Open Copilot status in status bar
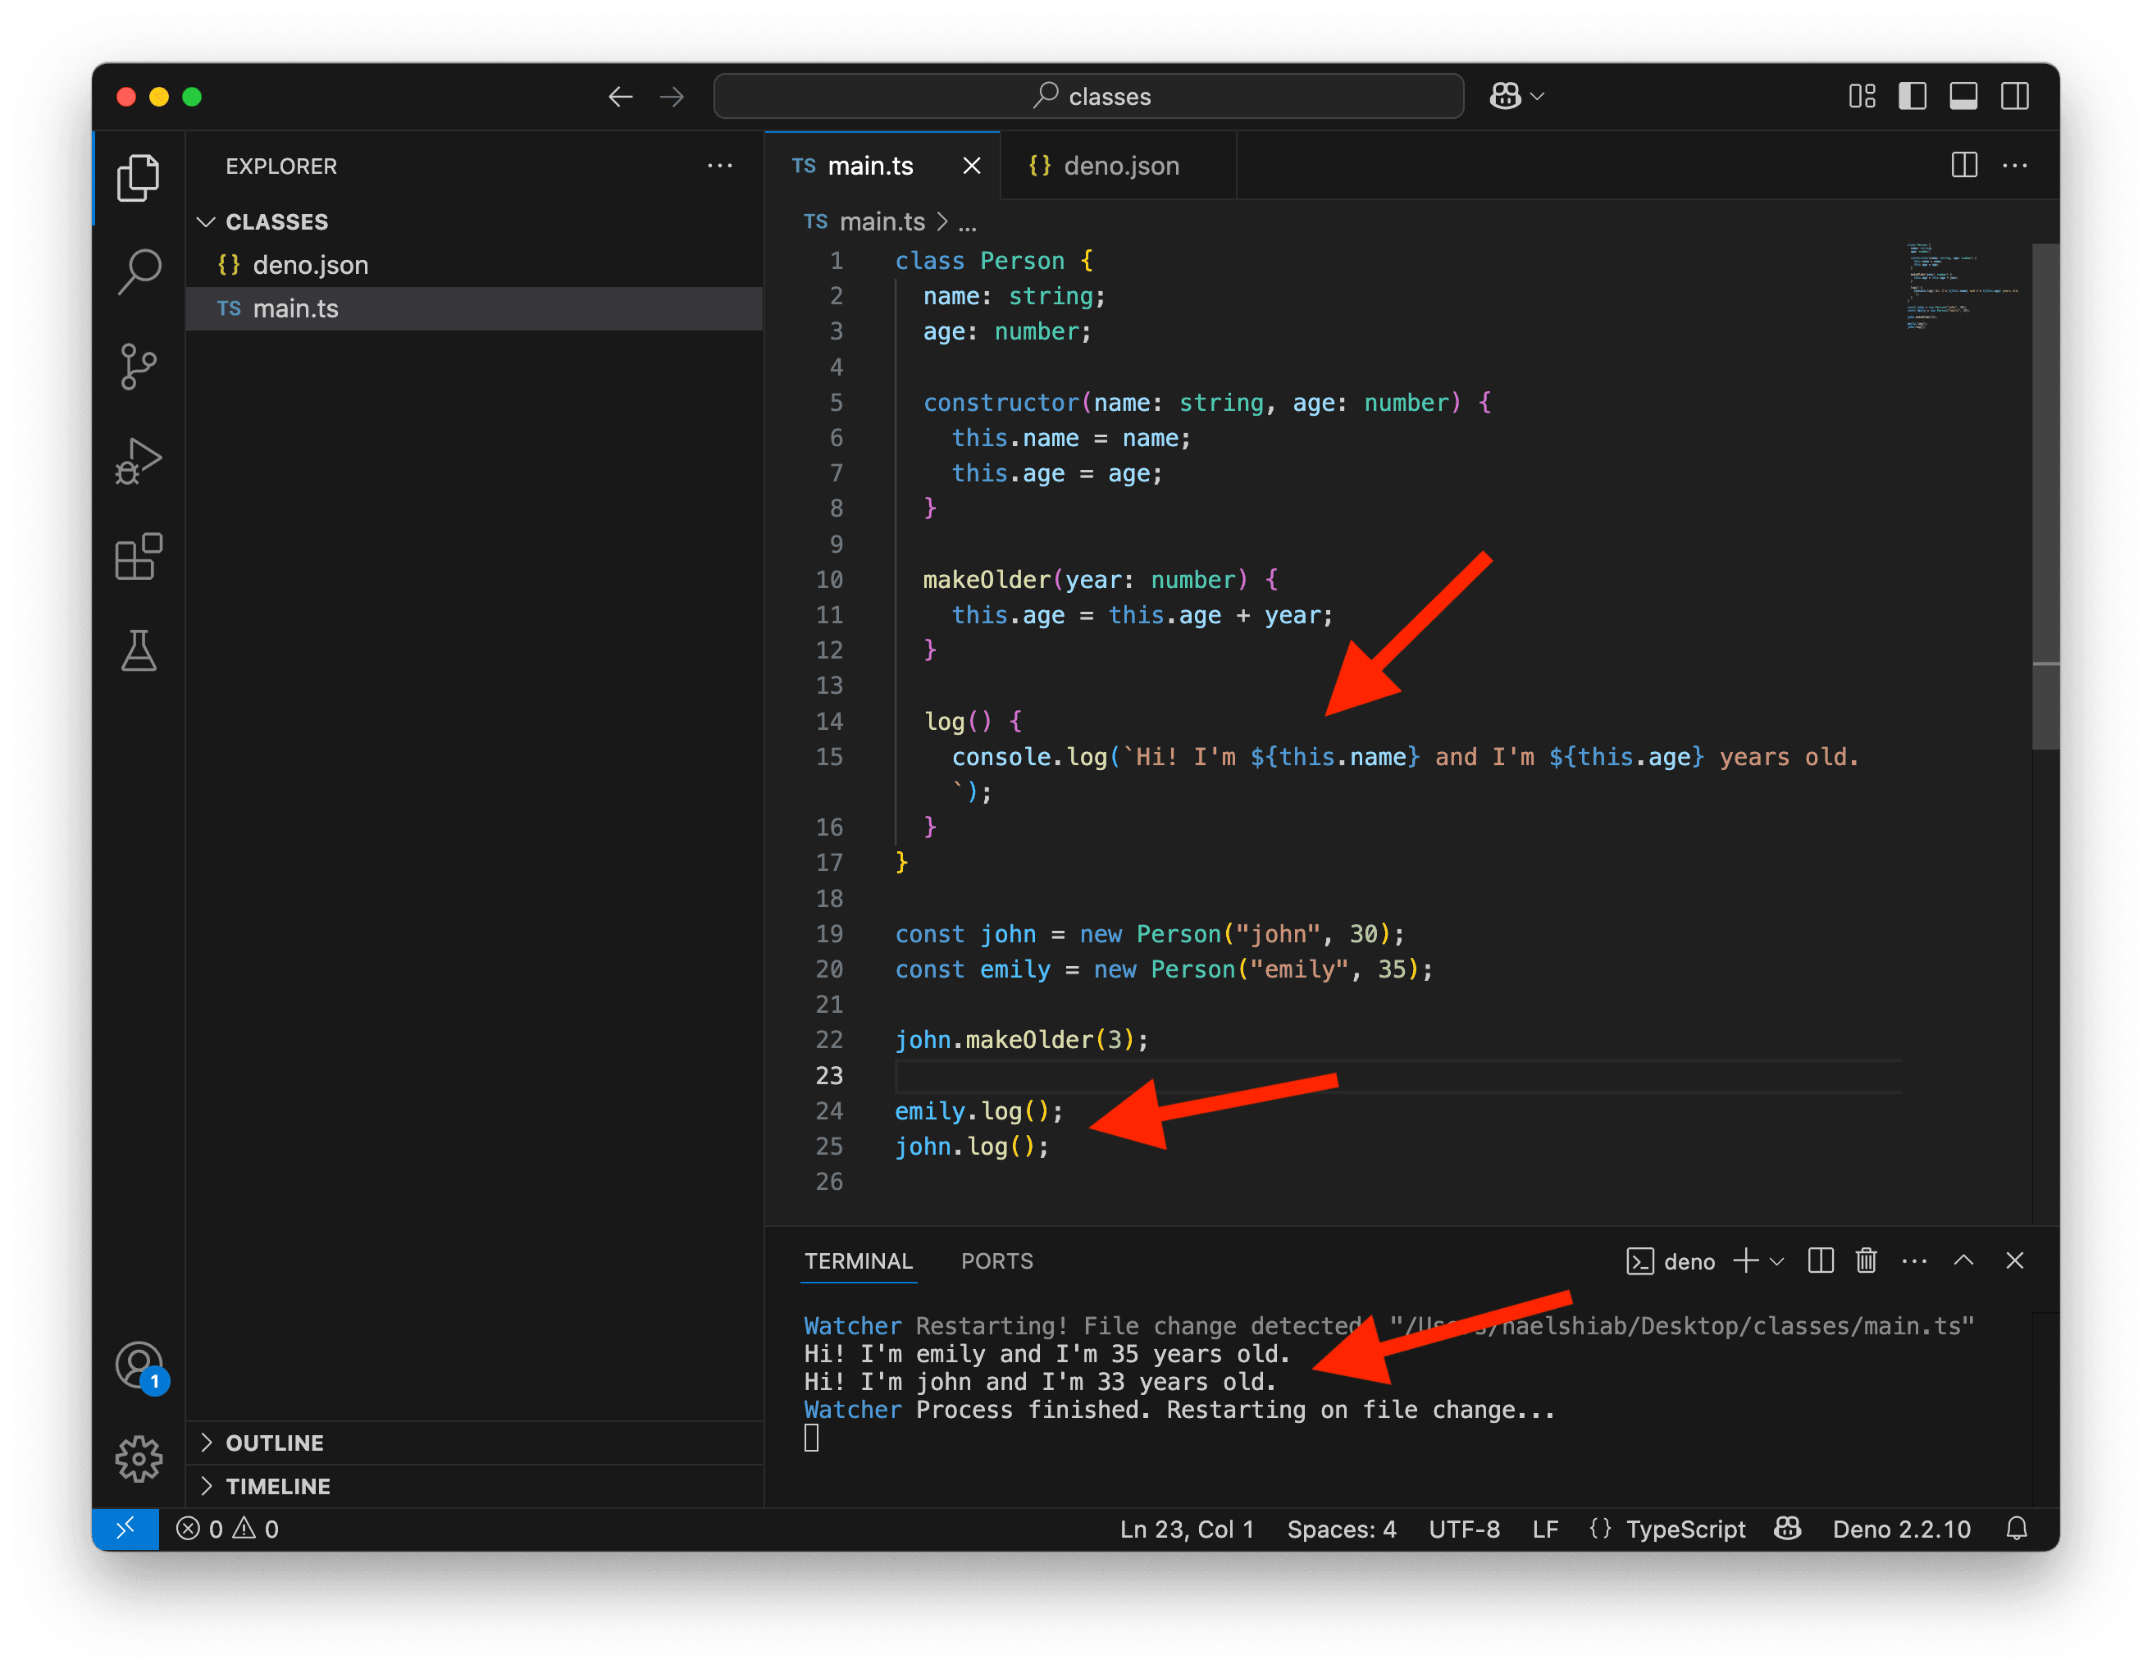 (1787, 1529)
